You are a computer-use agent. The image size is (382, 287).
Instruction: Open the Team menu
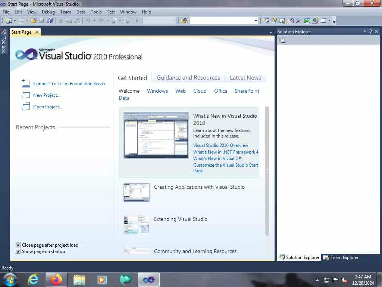pos(66,12)
